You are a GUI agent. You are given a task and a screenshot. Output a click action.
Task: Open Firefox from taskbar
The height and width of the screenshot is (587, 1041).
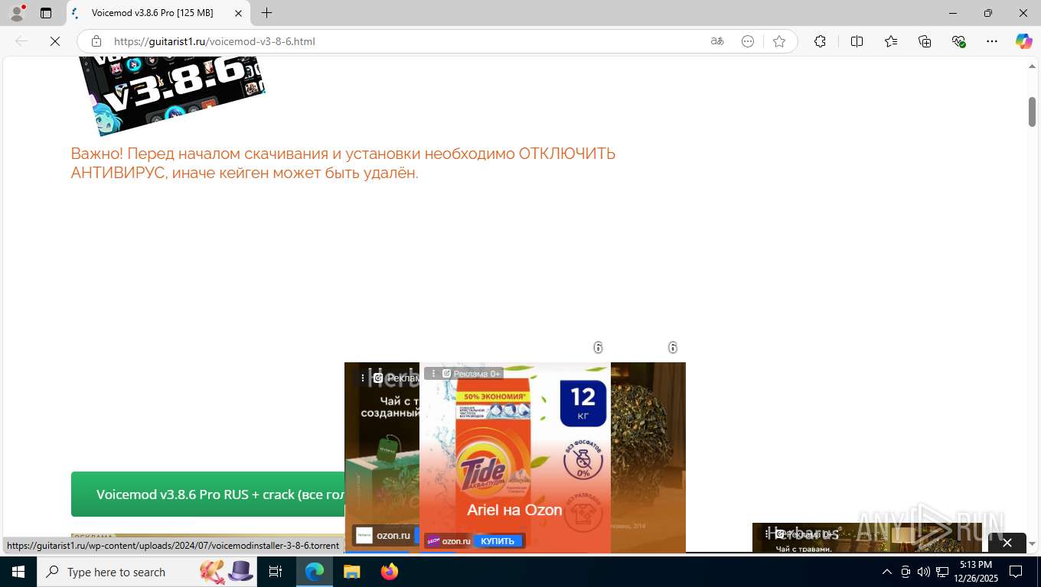[389, 572]
